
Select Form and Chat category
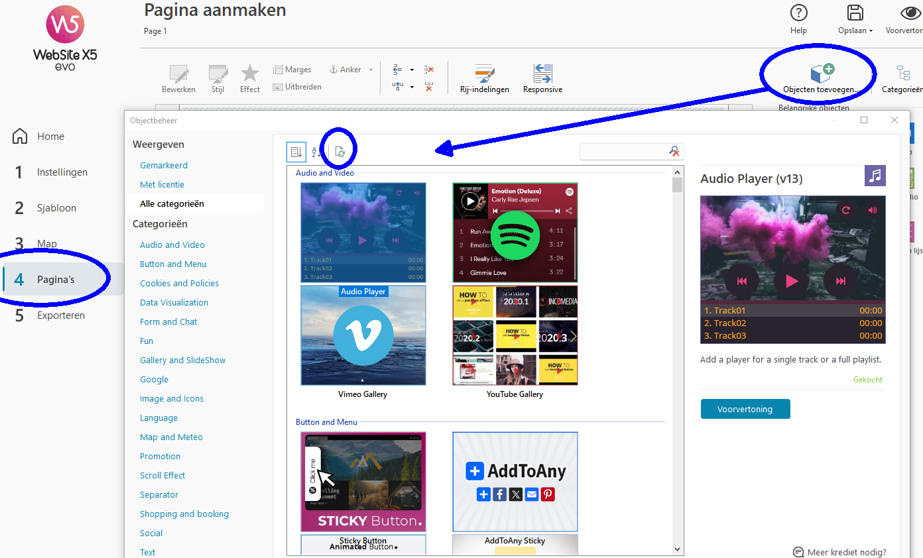pos(168,322)
